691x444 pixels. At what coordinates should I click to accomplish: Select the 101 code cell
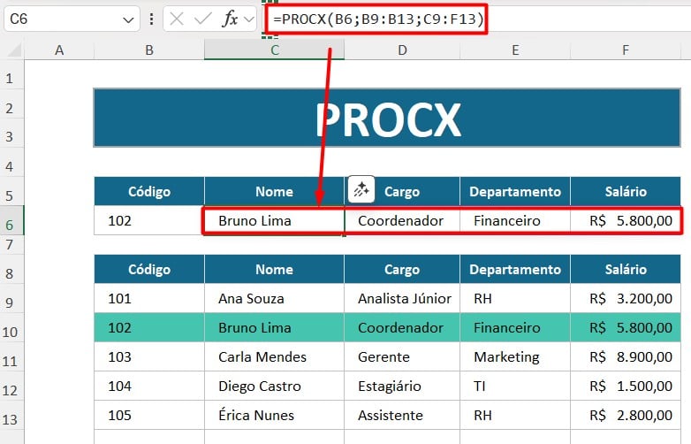click(x=149, y=298)
